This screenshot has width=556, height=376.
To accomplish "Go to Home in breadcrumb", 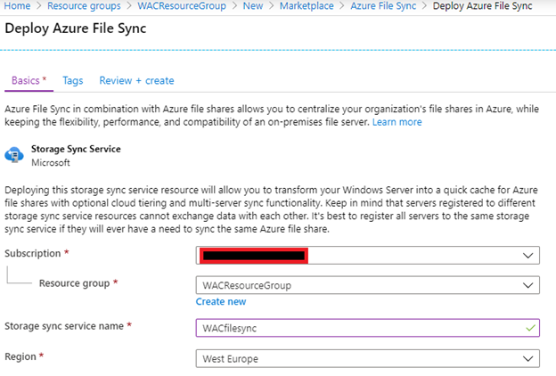I will [x=18, y=5].
